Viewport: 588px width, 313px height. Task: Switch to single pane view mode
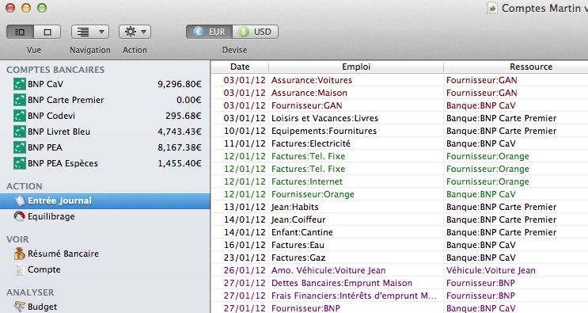[x=47, y=32]
